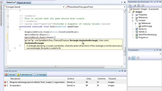Collapse the imagen project node
Image resolution: width=162 pixels, height=91 pixels.
(130, 12)
